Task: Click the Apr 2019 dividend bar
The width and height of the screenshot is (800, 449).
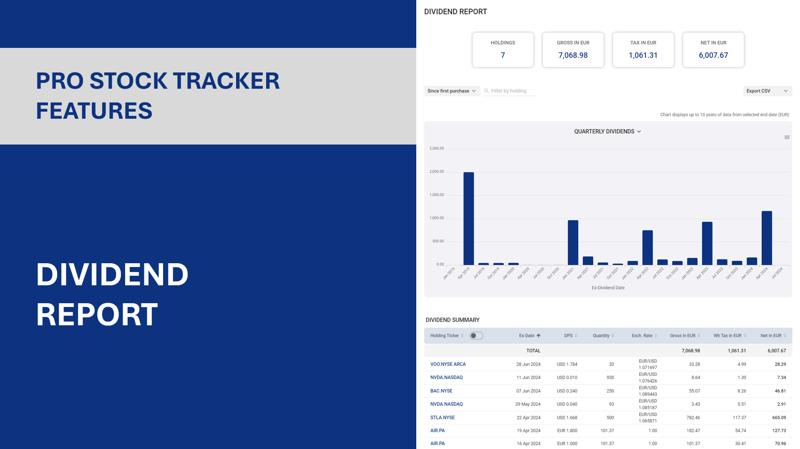Action: tap(468, 219)
